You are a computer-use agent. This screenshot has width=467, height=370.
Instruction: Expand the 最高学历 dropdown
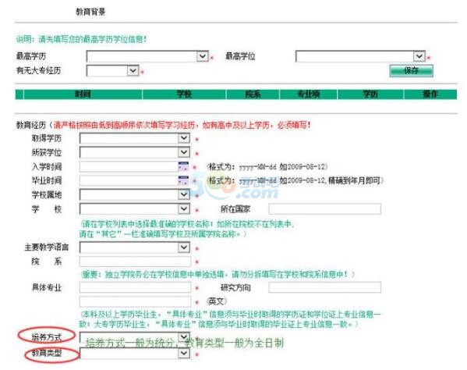tap(147, 56)
